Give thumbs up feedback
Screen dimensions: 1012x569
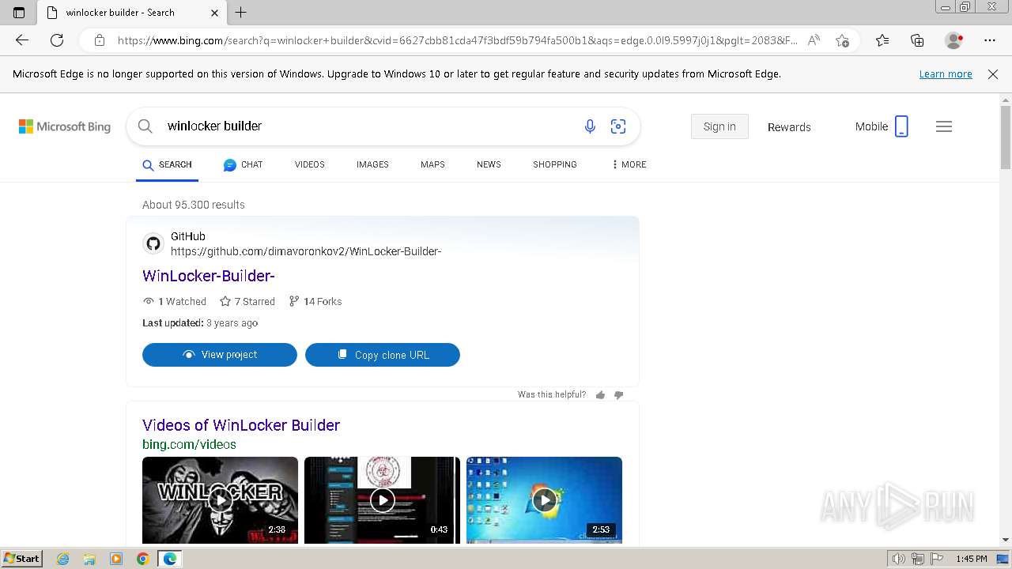click(x=600, y=395)
